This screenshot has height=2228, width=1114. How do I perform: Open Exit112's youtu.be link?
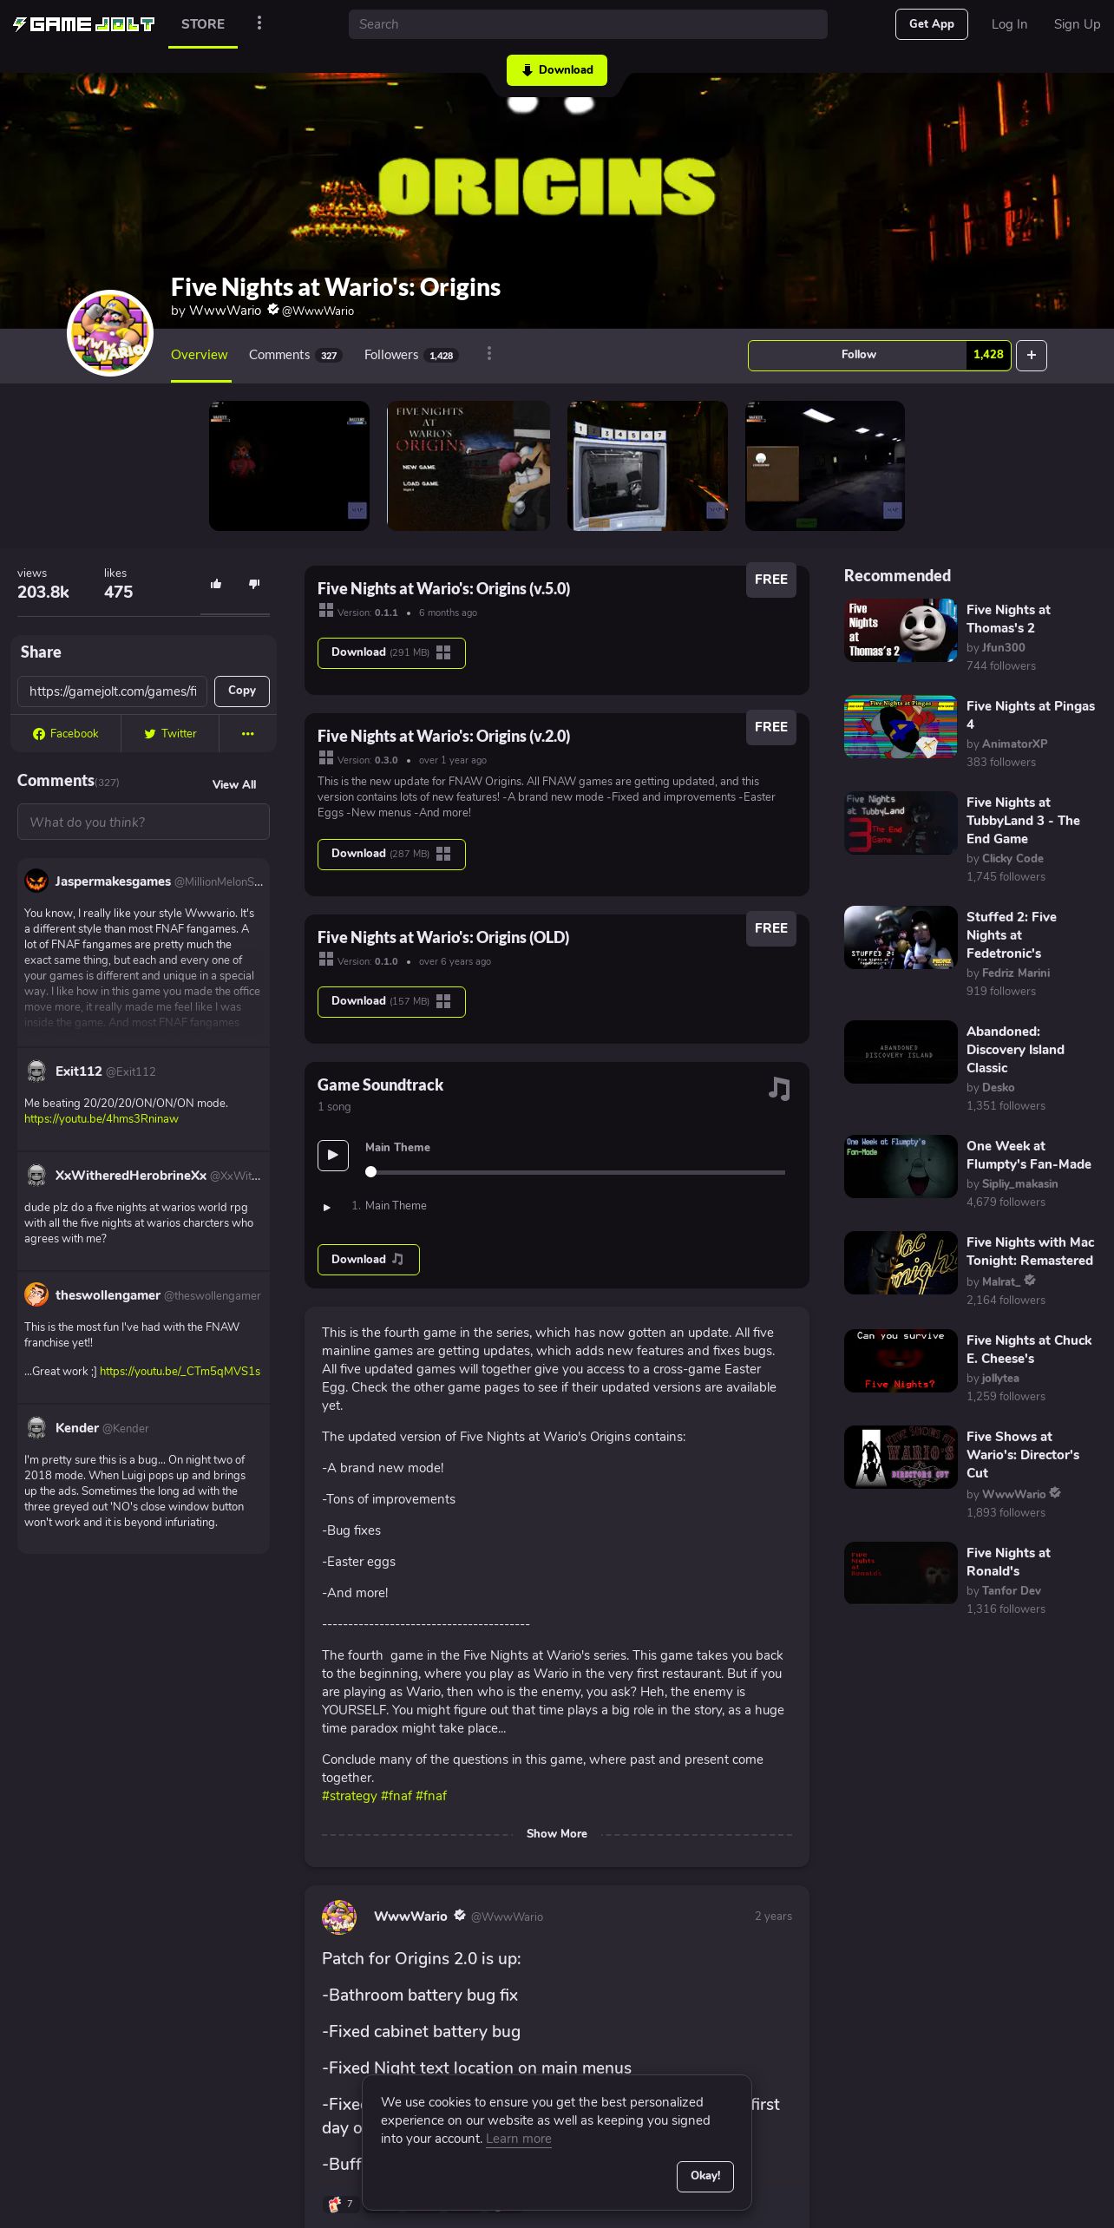[x=102, y=1119]
